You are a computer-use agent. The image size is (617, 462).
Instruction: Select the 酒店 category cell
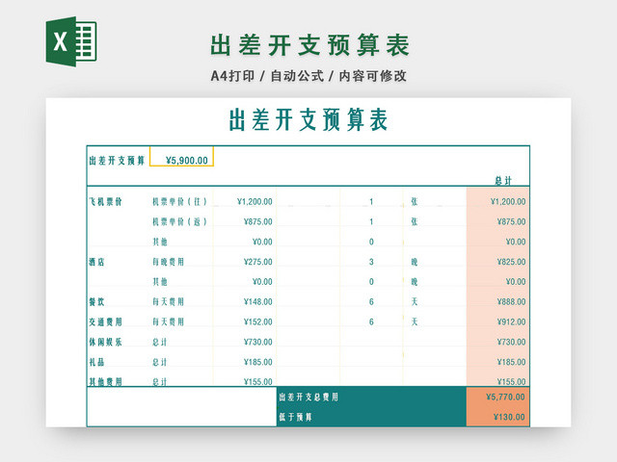click(96, 262)
